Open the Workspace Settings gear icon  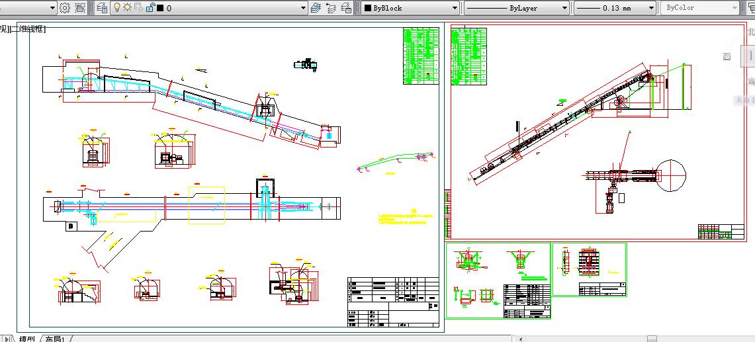coord(65,8)
